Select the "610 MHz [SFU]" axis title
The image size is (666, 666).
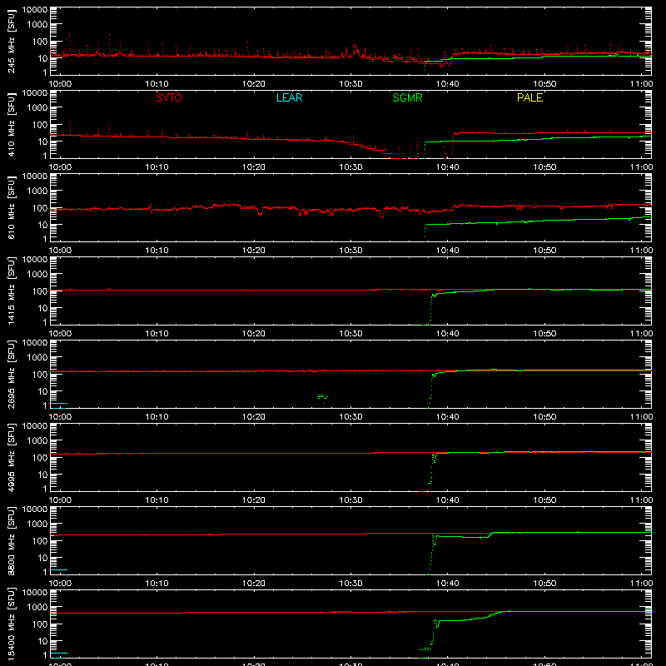[x=12, y=208]
